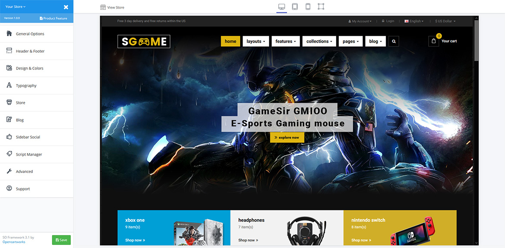Screen dimensions: 505x248
Task: Click the Design & Colors palette icon
Action: click(9, 68)
